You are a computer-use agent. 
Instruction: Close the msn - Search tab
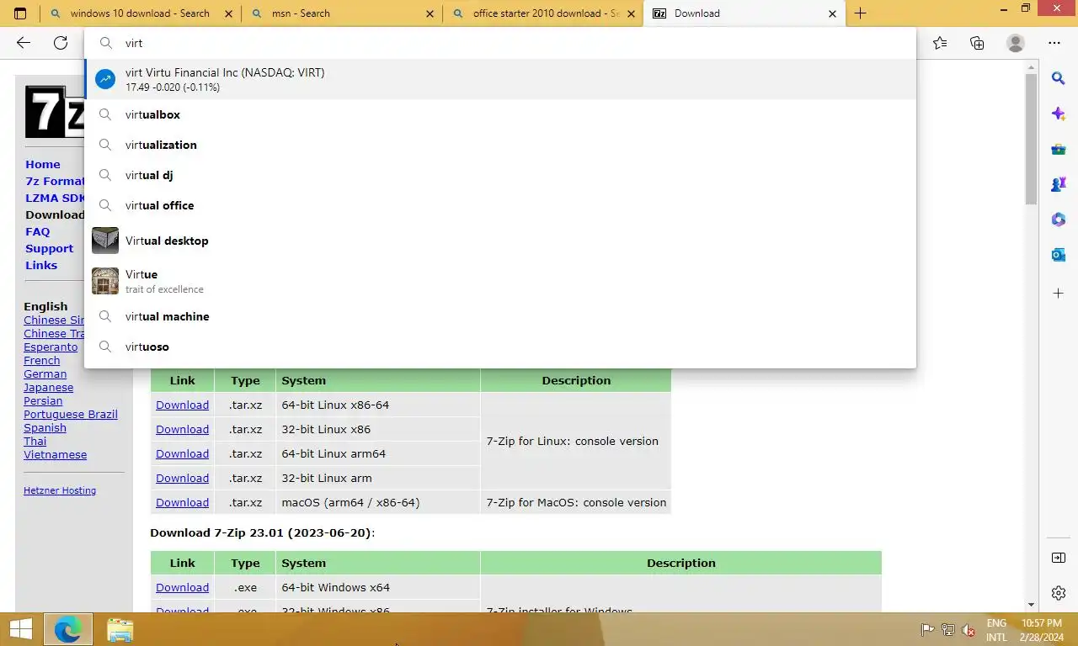pyautogui.click(x=430, y=13)
